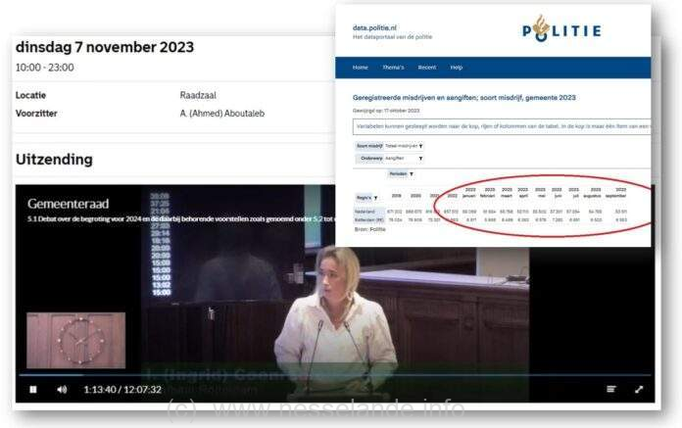The height and width of the screenshot is (428, 682).
Task: Click the data.politie.nl site link
Action: (x=374, y=27)
